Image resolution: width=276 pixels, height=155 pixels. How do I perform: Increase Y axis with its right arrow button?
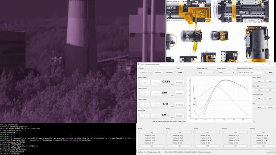tap(156, 94)
